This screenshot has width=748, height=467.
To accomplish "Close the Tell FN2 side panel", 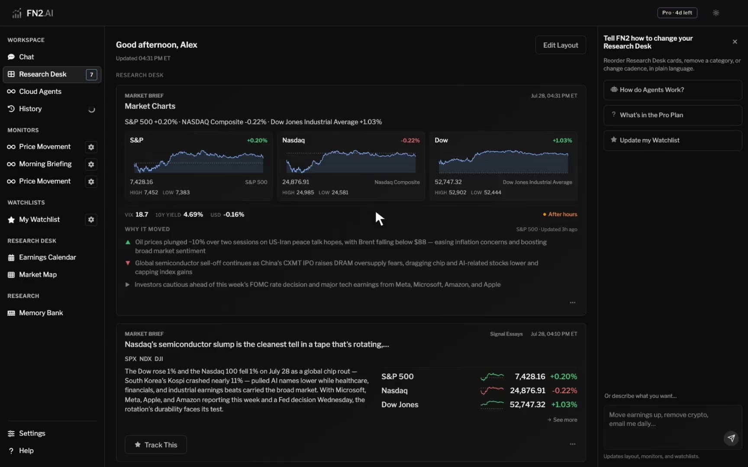I will [735, 42].
